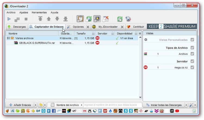Click the DF host icon
Image resolution: width=204 pixels, height=120 pixels.
[x=38, y=111]
